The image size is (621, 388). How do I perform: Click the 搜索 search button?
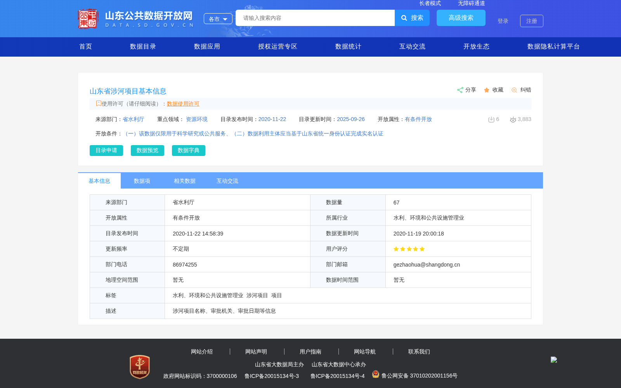[x=412, y=18]
